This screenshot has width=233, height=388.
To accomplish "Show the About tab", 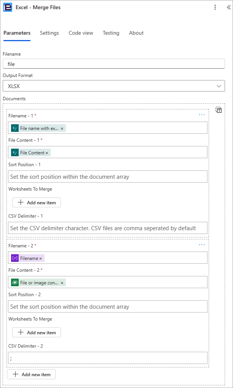I will coord(136,33).
